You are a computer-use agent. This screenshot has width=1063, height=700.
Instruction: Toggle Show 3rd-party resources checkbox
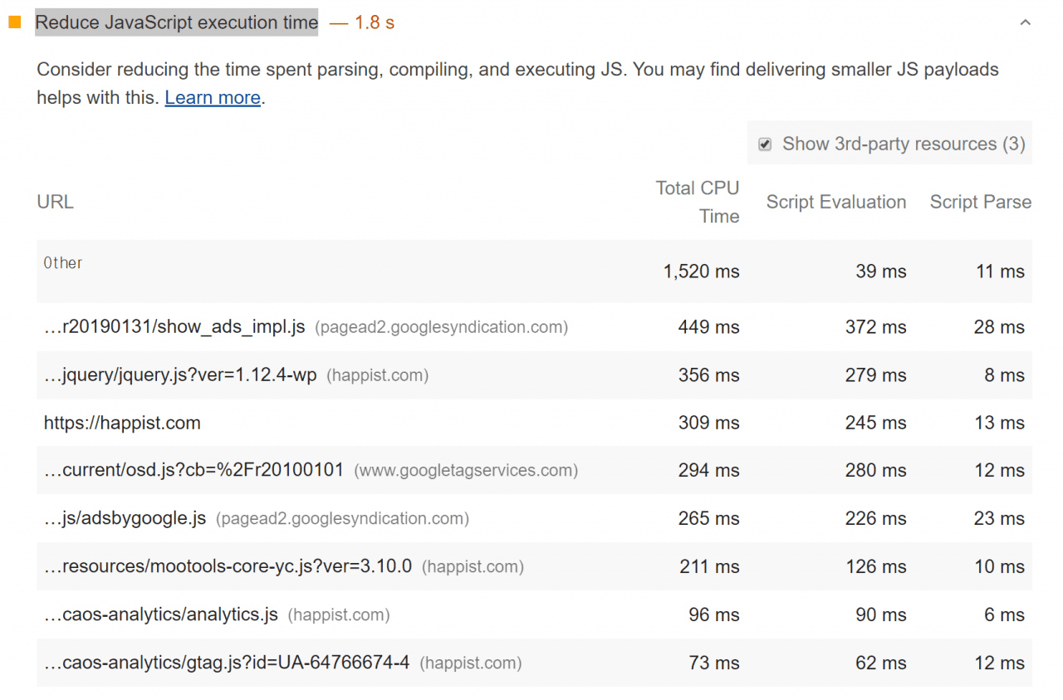point(765,144)
